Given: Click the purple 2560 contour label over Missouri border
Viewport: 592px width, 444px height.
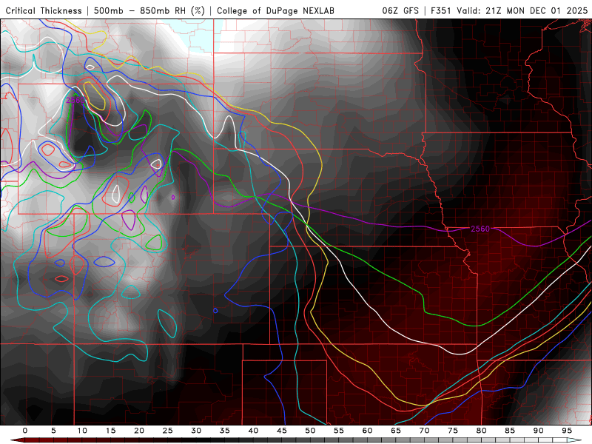Looking at the screenshot, I should 480,229.
